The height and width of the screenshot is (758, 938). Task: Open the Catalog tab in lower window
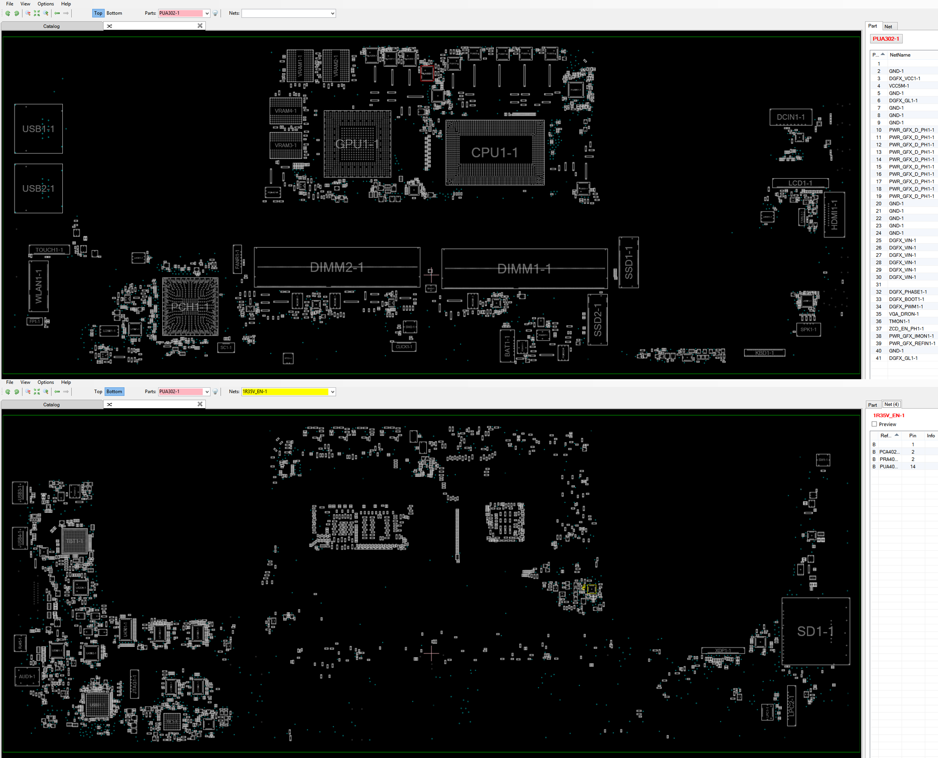[x=52, y=405]
